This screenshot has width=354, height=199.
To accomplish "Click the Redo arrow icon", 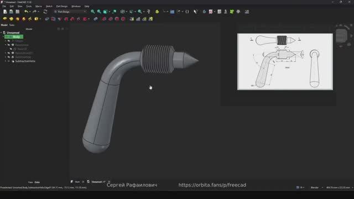I will (34, 12).
